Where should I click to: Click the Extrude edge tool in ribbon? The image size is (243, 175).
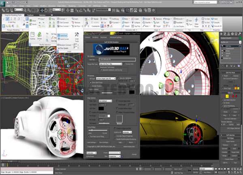coord(147,19)
